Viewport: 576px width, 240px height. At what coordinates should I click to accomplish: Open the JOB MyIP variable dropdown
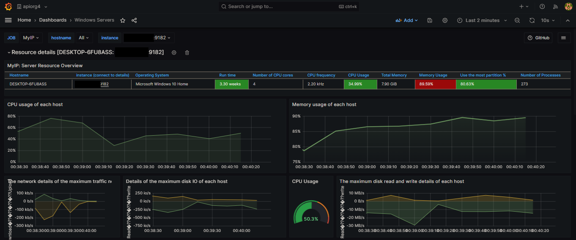pos(31,38)
